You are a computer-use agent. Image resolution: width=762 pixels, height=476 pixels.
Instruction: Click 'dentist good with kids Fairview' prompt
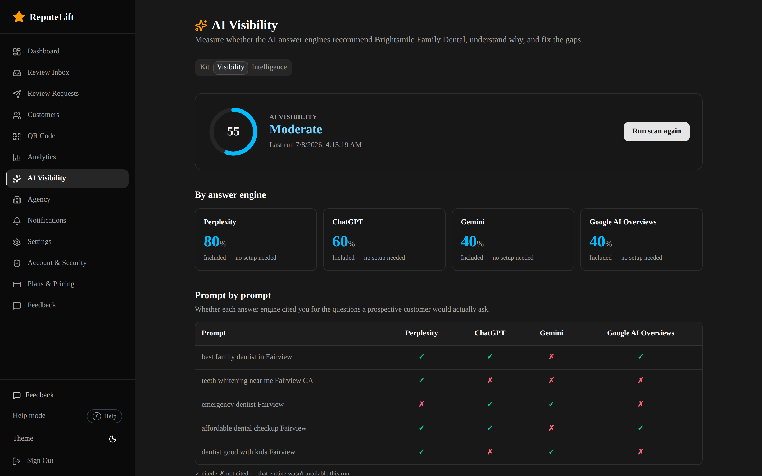click(248, 452)
